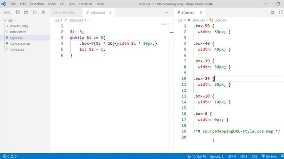This screenshot has height=159, width=284.
Task: Click the left editor minimap
Action: coord(165,24)
